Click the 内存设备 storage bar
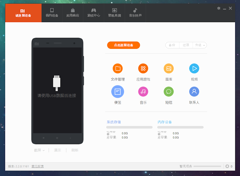This screenshot has width=240, height=176. (180, 127)
